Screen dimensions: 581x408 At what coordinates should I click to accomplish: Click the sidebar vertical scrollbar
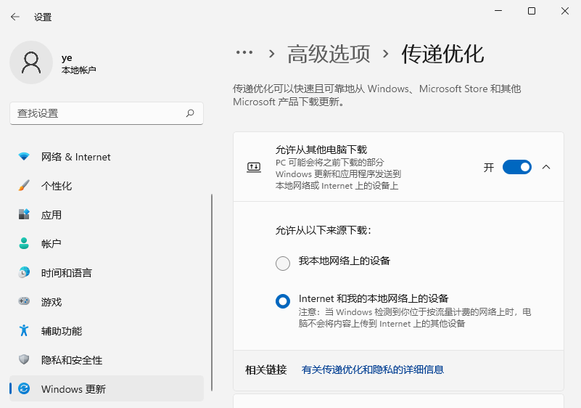pos(212,290)
